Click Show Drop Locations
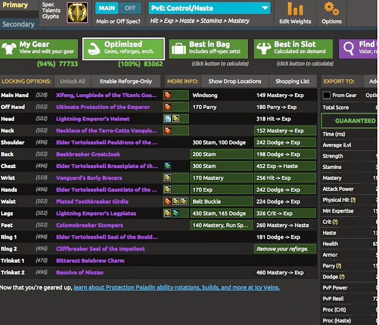This screenshot has width=379, height=325. [x=235, y=81]
